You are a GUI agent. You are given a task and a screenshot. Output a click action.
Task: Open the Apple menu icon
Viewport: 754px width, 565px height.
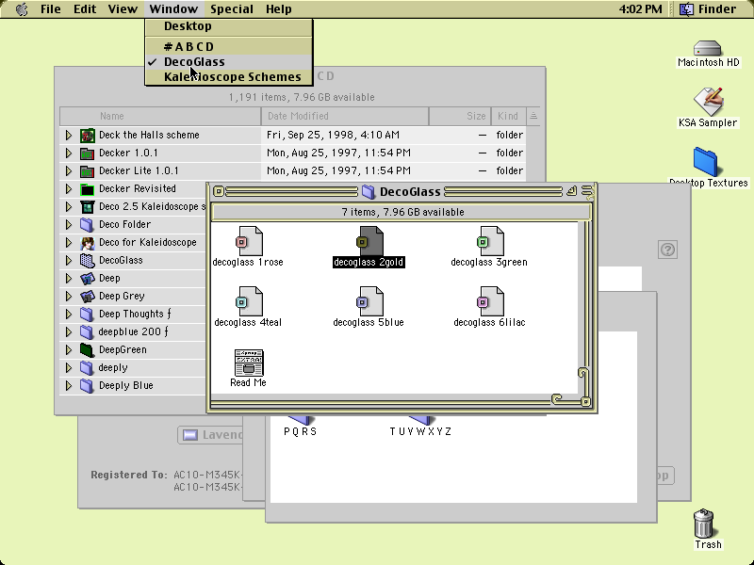22,9
